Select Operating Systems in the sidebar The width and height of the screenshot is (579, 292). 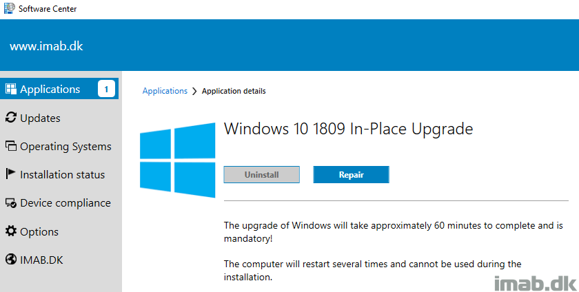click(x=65, y=147)
